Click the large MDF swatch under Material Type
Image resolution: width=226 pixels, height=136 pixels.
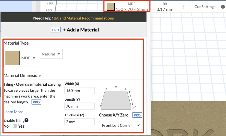[x=12, y=58]
